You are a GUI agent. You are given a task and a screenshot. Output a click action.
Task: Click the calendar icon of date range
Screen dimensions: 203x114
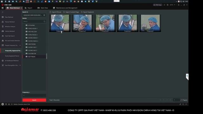click(x=44, y=15)
